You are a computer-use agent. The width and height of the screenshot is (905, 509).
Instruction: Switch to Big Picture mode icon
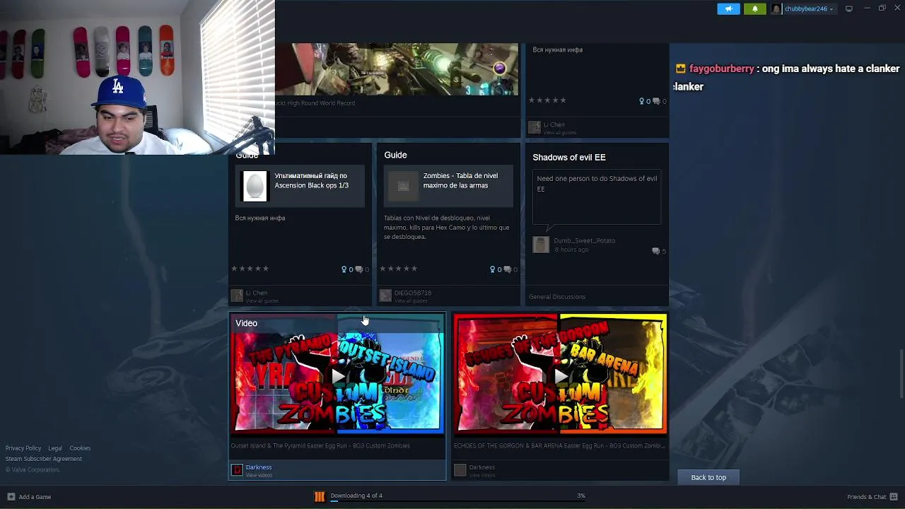pos(848,8)
